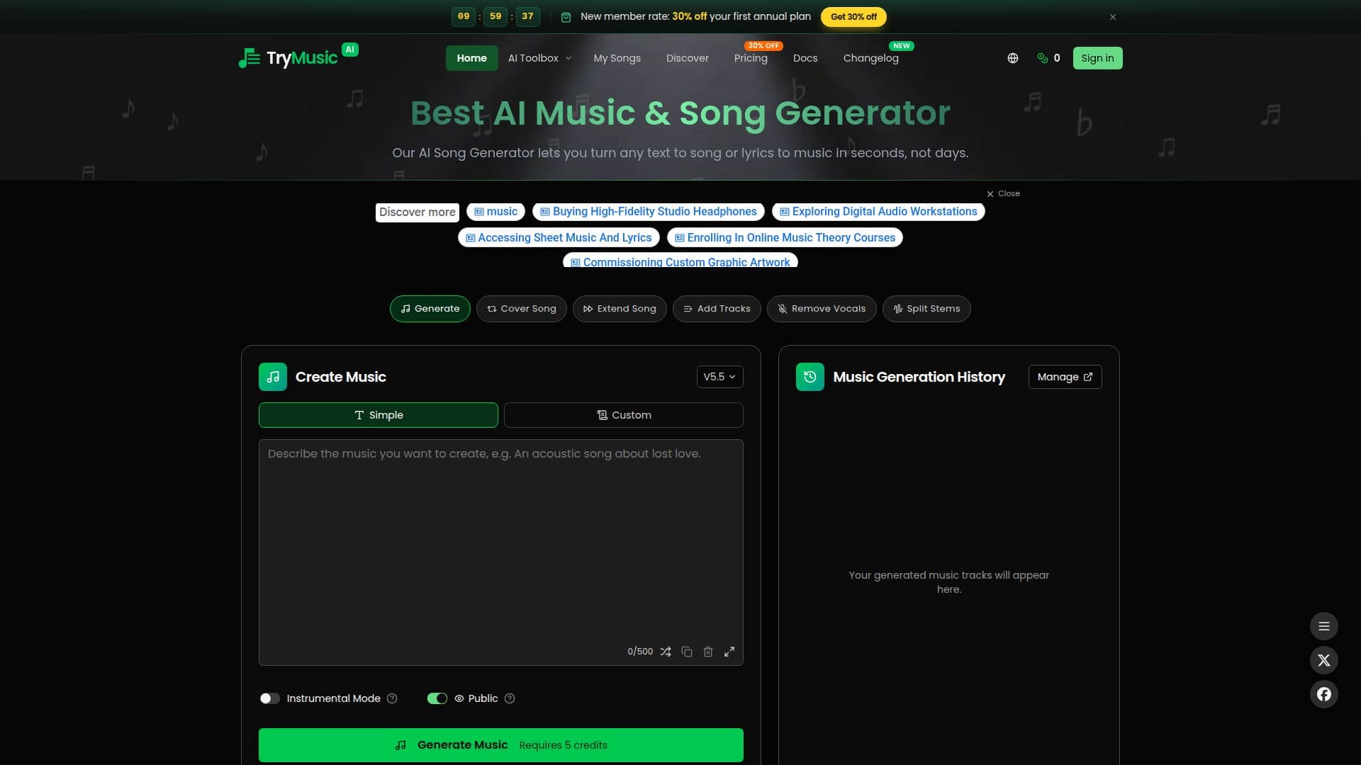1361x765 pixels.
Task: Click the Create Music note icon
Action: [273, 377]
